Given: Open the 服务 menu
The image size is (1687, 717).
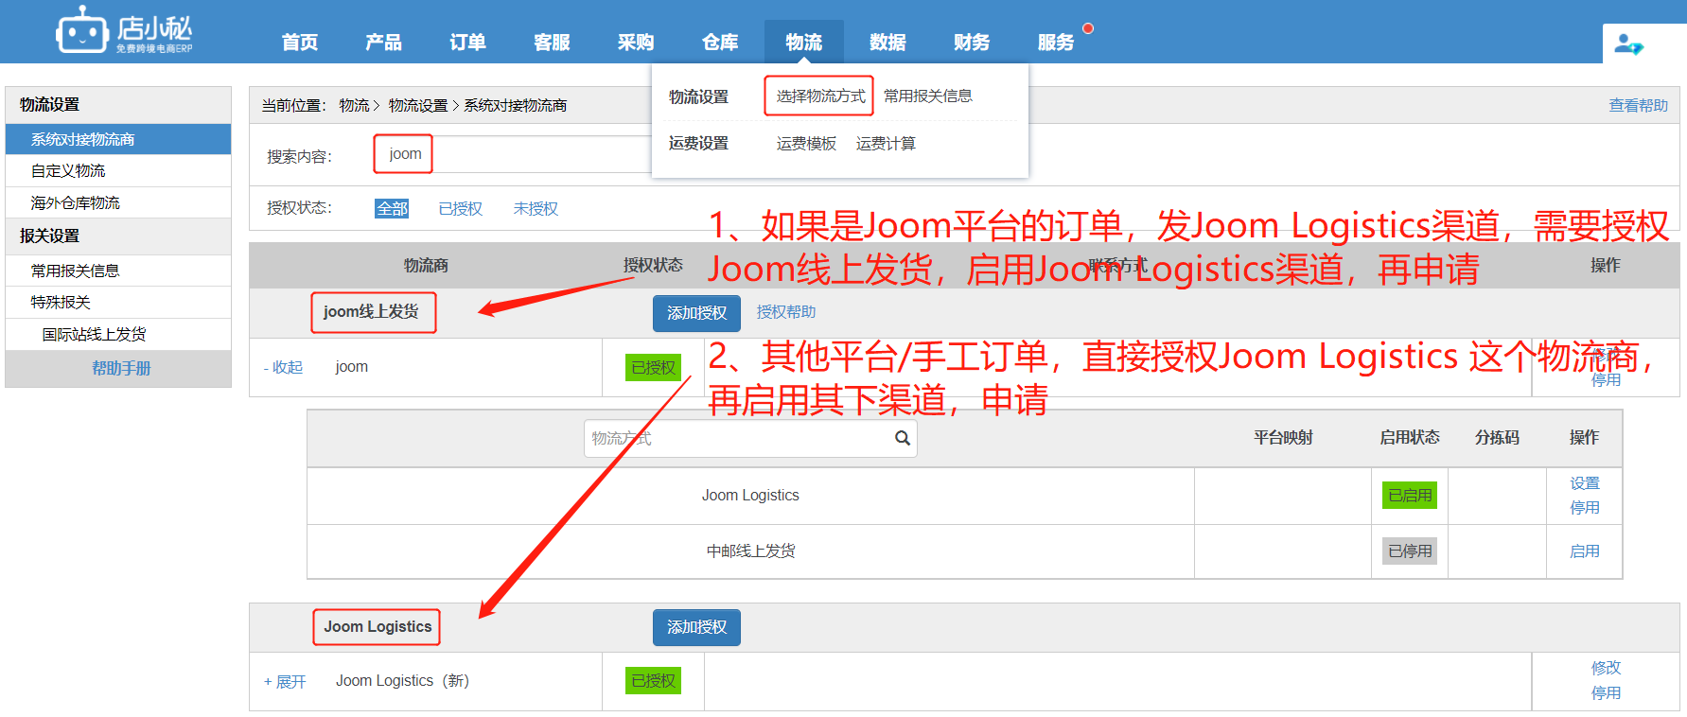Looking at the screenshot, I should pos(1056,42).
